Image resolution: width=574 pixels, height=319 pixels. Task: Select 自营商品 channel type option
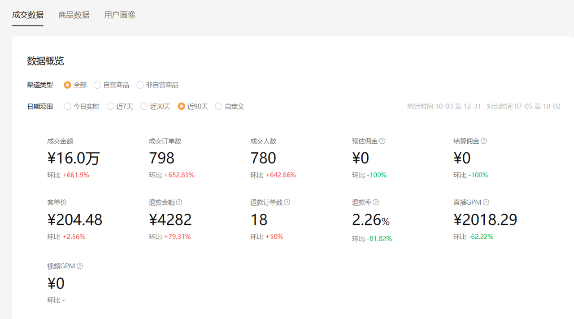(x=97, y=85)
